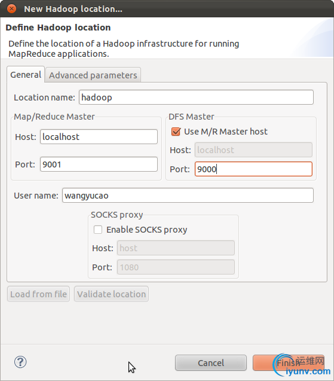Open the Advanced parameters tab

93,75
